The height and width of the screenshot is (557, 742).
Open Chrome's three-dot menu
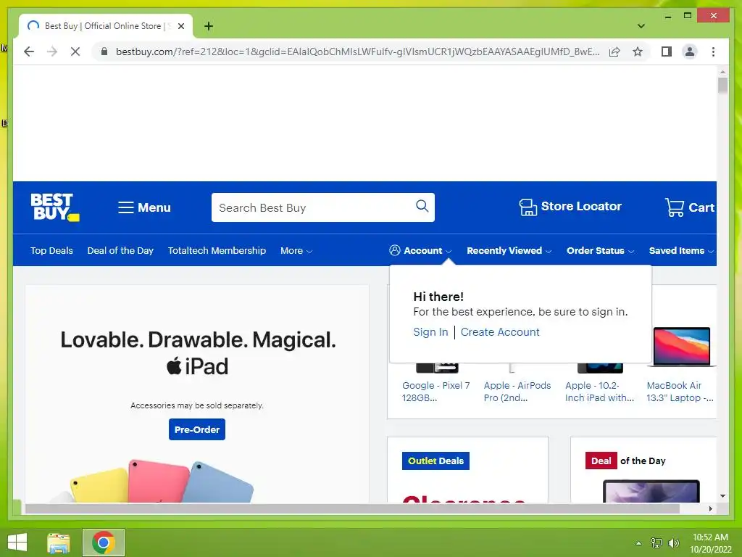pyautogui.click(x=713, y=51)
